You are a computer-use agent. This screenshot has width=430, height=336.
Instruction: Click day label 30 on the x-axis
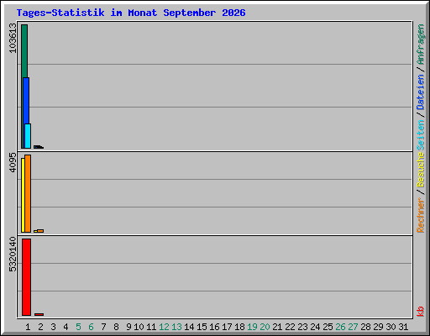click(x=391, y=327)
